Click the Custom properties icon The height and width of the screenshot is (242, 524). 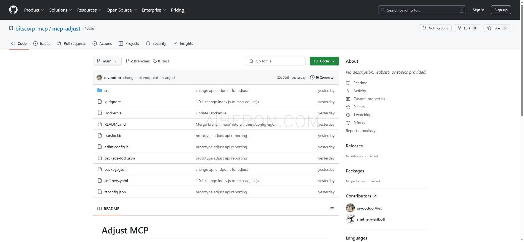pyautogui.click(x=348, y=99)
